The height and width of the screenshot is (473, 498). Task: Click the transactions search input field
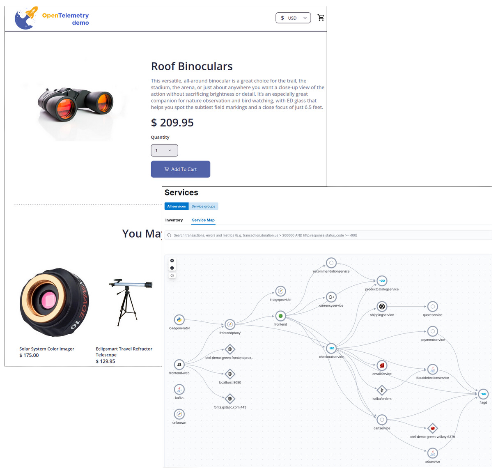[x=328, y=235]
